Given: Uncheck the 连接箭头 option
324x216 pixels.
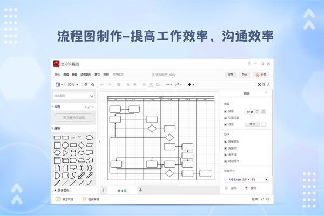Looking at the screenshot, I should [226, 141].
